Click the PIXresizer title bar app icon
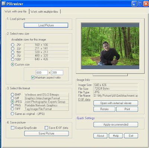The width and height of the screenshot is (149, 148). 4,4
